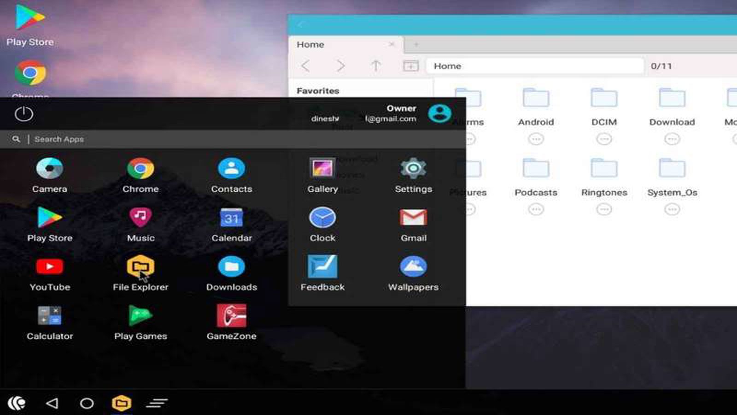Go up one directory level

tap(376, 66)
